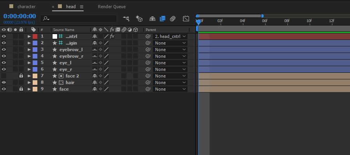Click the current time display 0:00:00:00
350x155 pixels.
(x=20, y=16)
